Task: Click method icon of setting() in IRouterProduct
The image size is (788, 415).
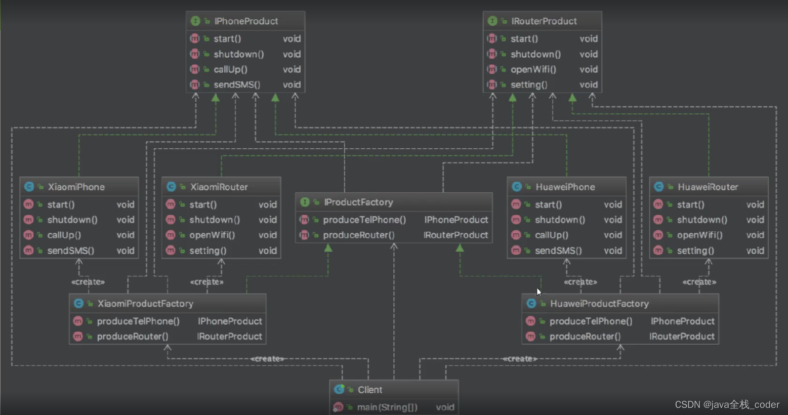Action: coord(491,85)
